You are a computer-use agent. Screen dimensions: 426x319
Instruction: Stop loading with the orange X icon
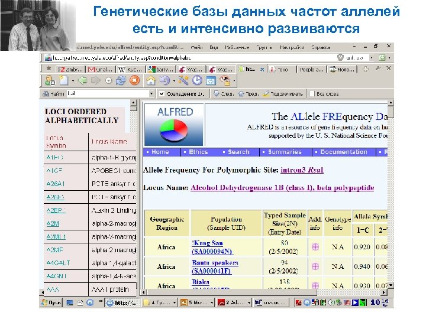point(134,80)
